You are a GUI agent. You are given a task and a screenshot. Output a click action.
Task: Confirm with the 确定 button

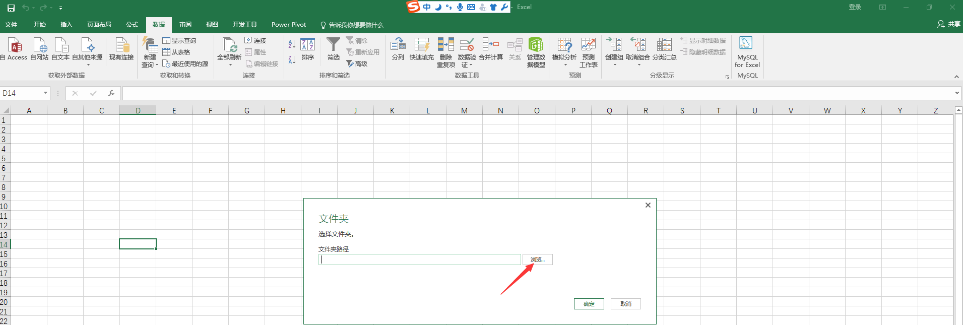click(589, 304)
